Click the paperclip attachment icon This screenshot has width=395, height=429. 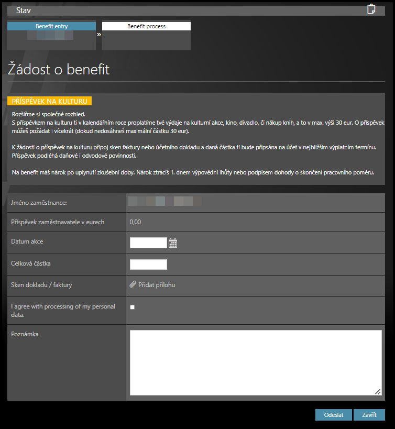[x=133, y=285]
